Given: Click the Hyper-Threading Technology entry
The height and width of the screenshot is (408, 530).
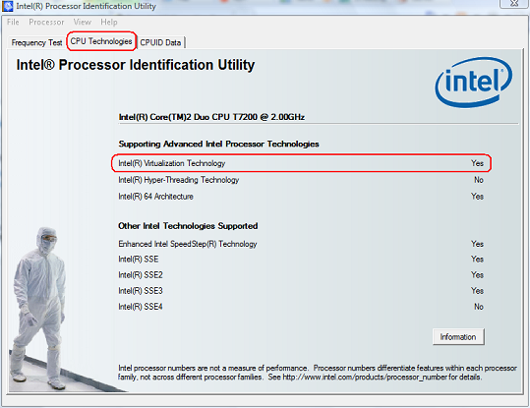Looking at the screenshot, I should pos(179,180).
